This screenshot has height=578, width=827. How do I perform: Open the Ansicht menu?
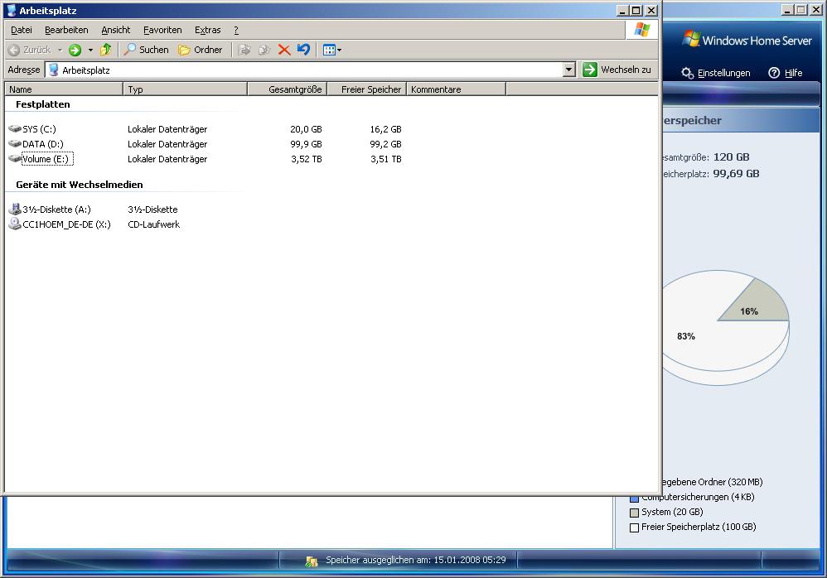[x=115, y=30]
